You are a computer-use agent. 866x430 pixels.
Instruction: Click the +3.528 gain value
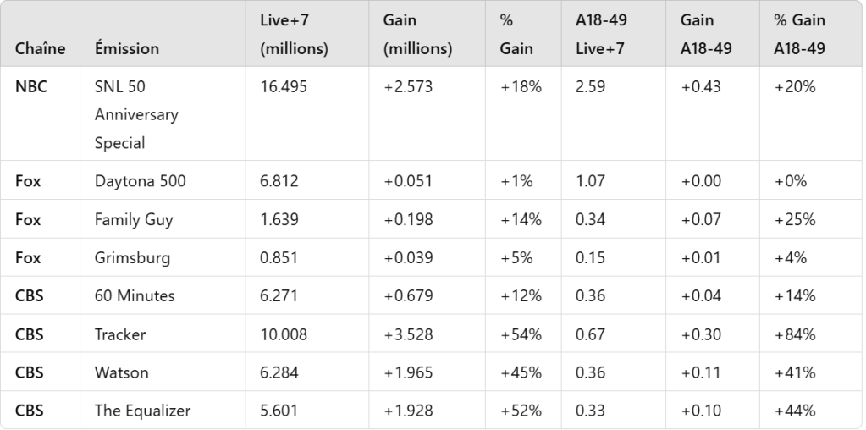coord(407,334)
